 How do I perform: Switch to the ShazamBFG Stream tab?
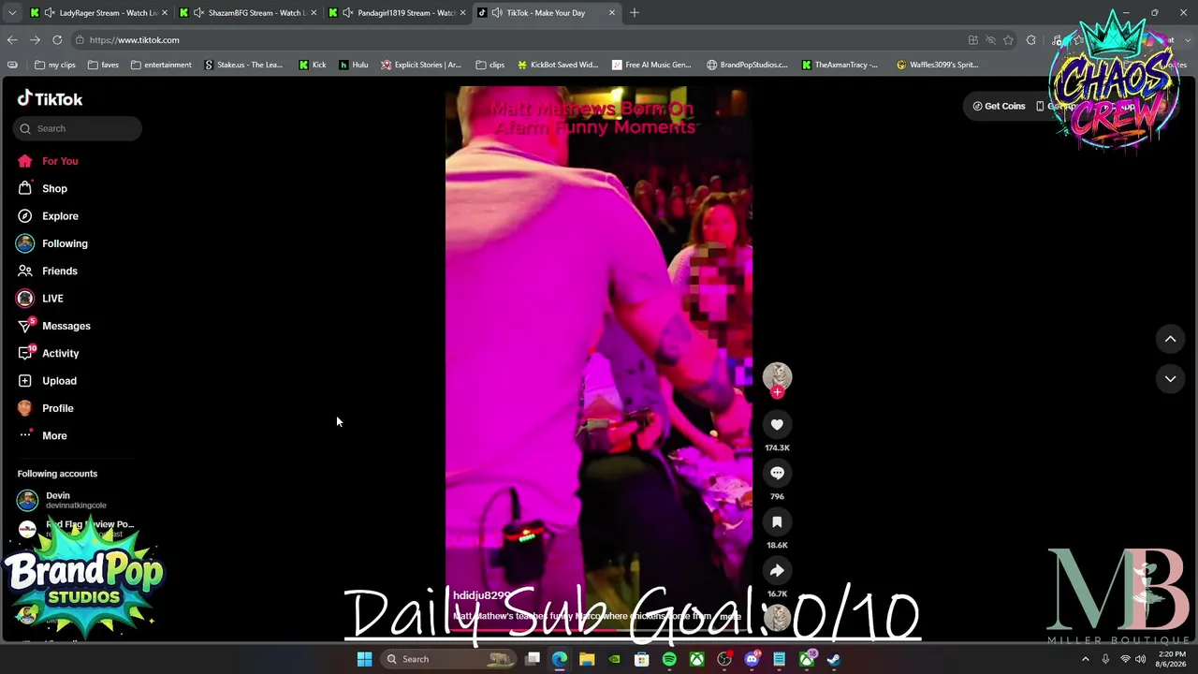[x=246, y=13]
